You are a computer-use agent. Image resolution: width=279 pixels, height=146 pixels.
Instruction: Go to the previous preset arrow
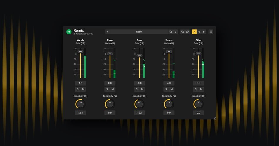[107, 32]
